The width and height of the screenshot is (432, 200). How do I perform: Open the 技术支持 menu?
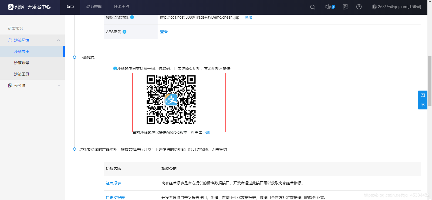(x=122, y=7)
